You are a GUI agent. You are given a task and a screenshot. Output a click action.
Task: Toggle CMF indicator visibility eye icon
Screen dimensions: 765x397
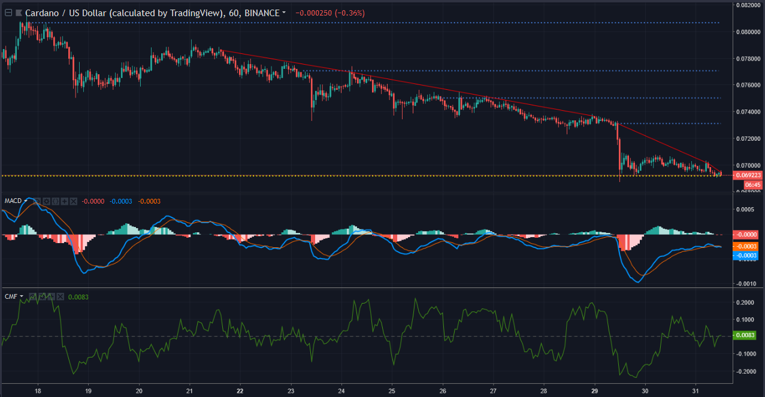(x=33, y=296)
